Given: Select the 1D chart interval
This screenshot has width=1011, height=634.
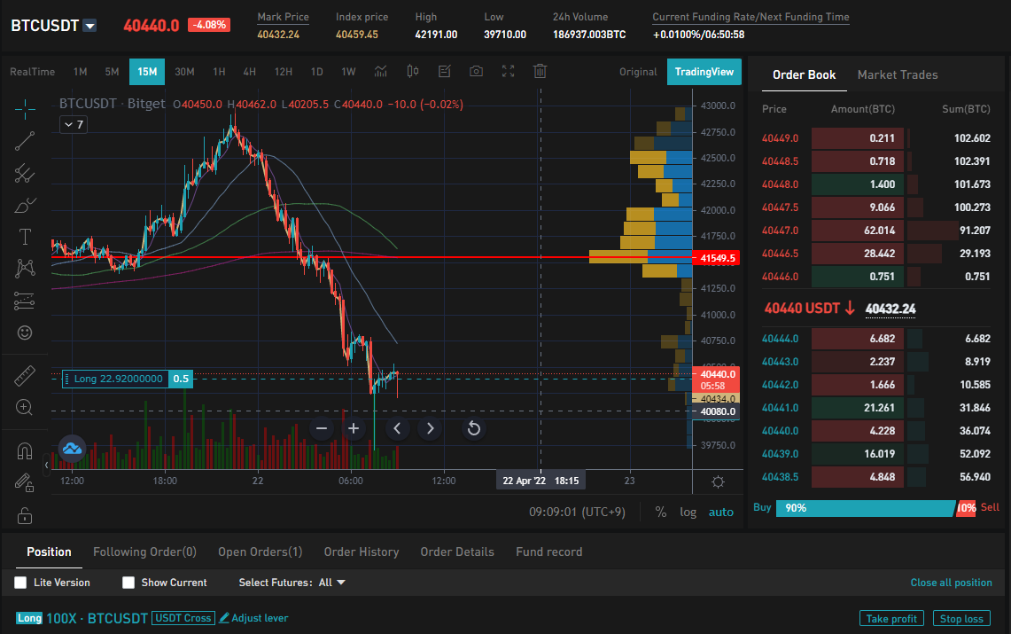Looking at the screenshot, I should [316, 72].
